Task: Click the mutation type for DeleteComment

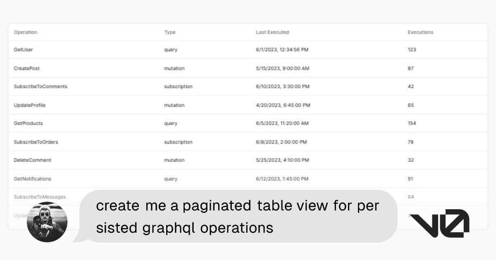Action: [x=174, y=160]
